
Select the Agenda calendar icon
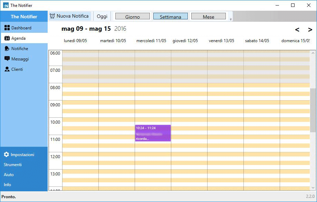point(7,38)
